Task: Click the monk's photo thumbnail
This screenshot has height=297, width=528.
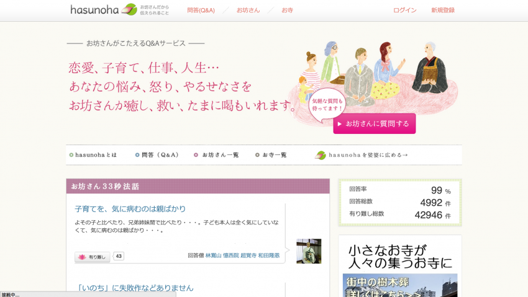Action: point(309,251)
